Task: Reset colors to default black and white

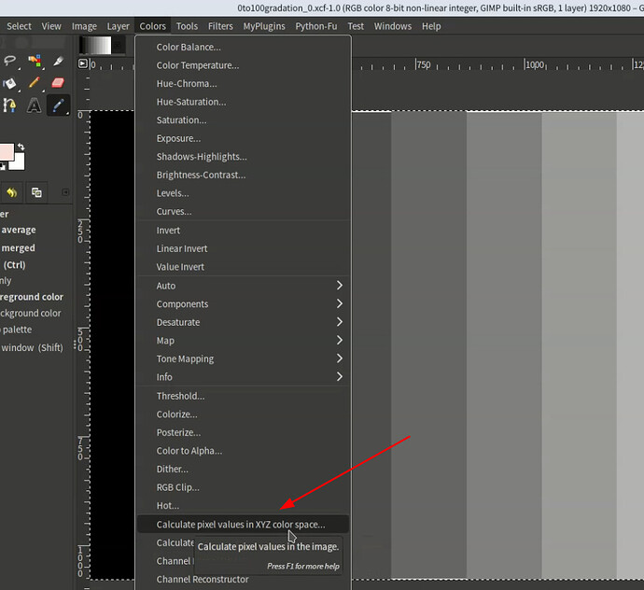Action: [3, 166]
